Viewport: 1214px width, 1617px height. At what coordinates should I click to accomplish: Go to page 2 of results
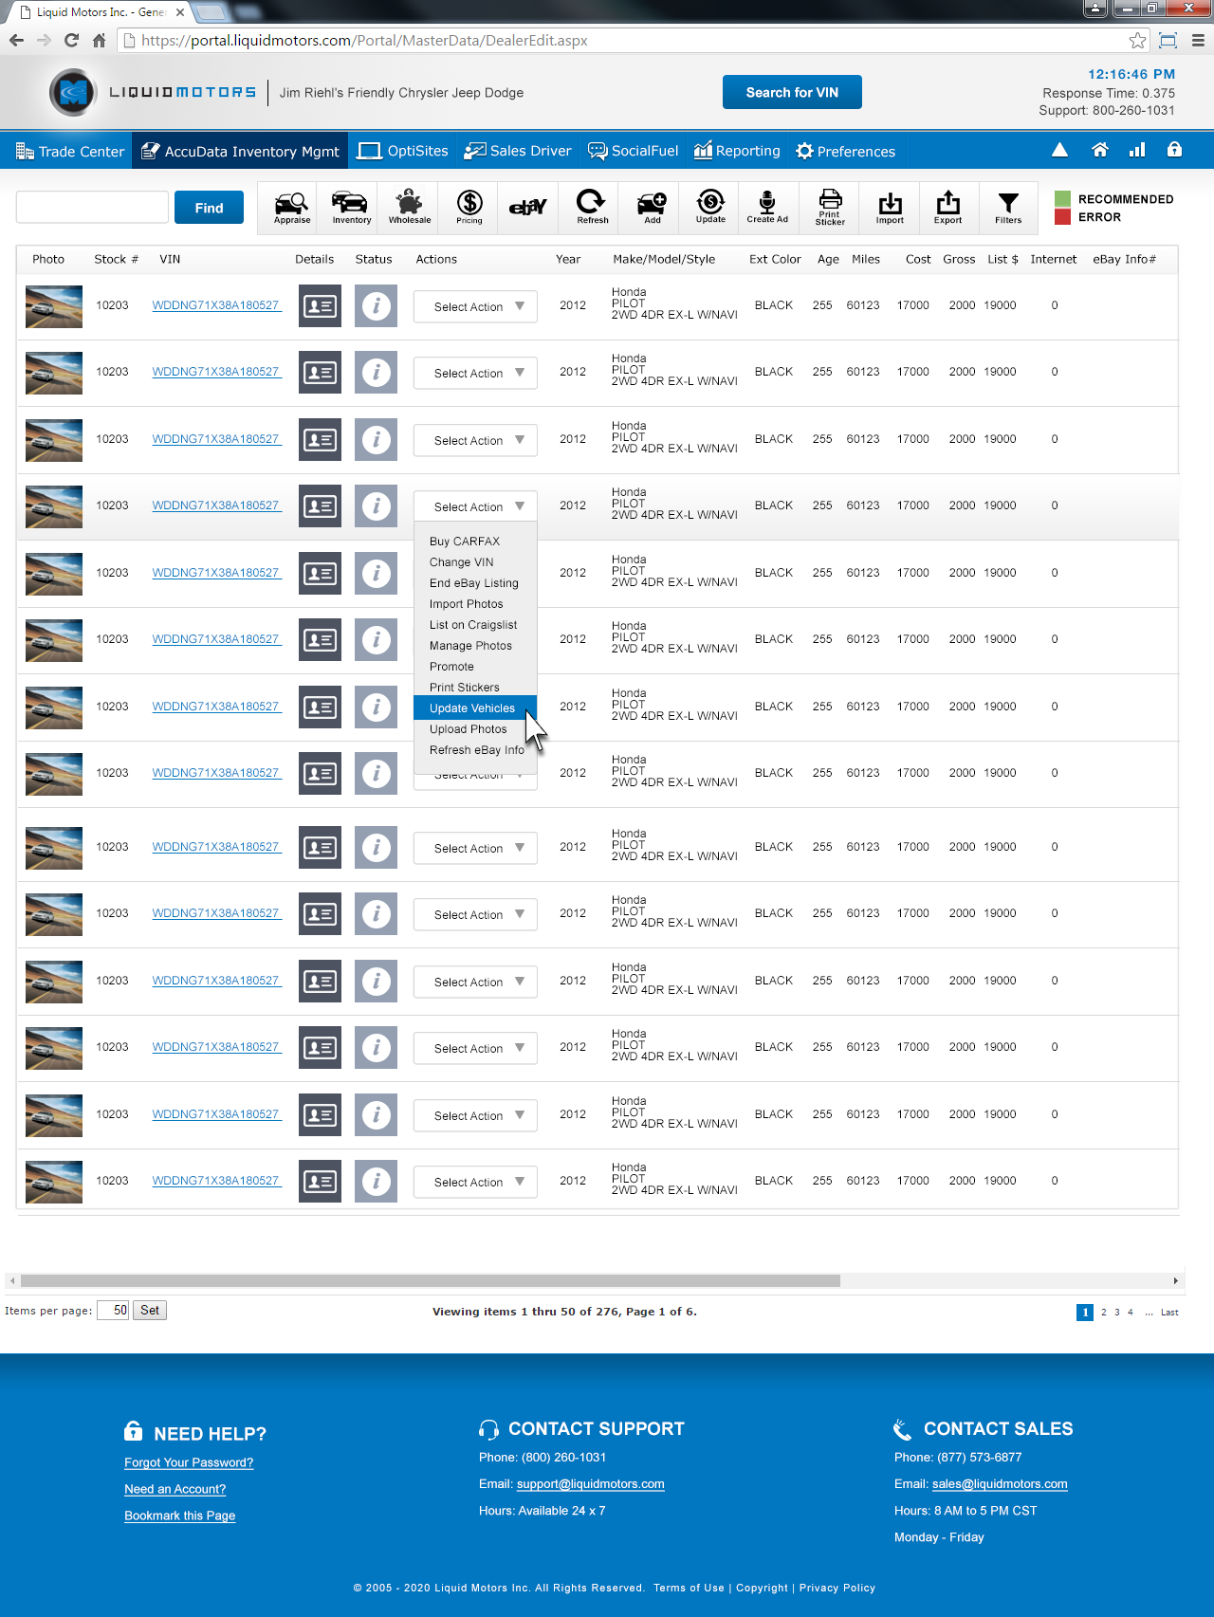click(1104, 1313)
